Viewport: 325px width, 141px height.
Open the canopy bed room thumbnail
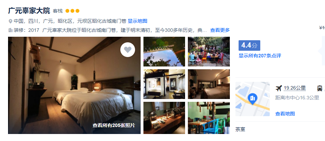click(164, 84)
